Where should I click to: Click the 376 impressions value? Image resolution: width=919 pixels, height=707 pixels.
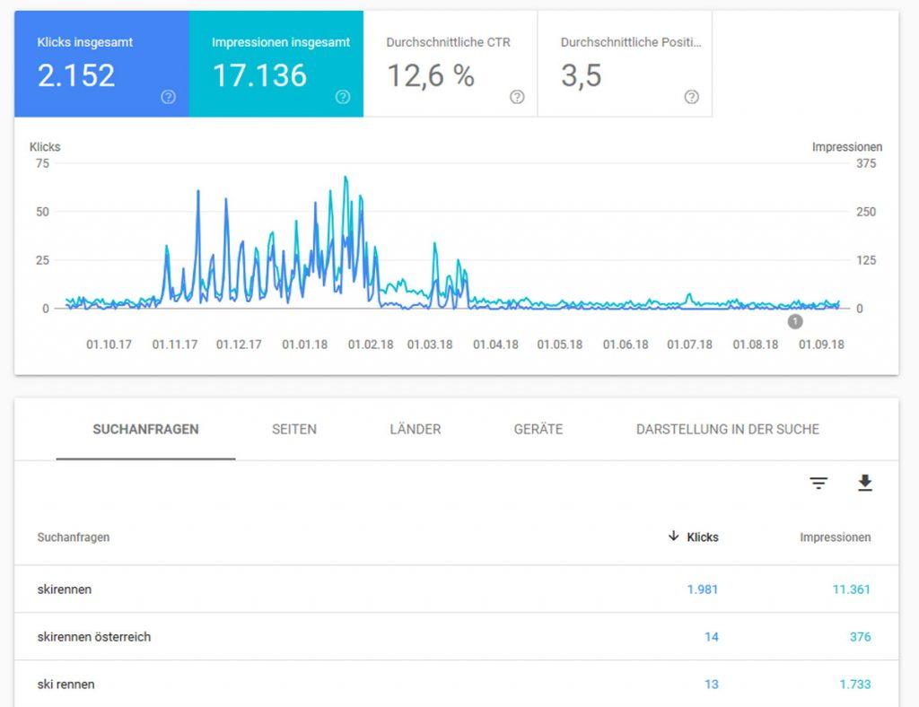click(861, 637)
